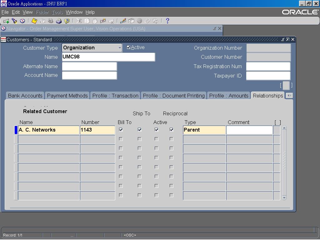The width and height of the screenshot is (320, 240).
Task: Open the Window menu
Action: pos(74,12)
